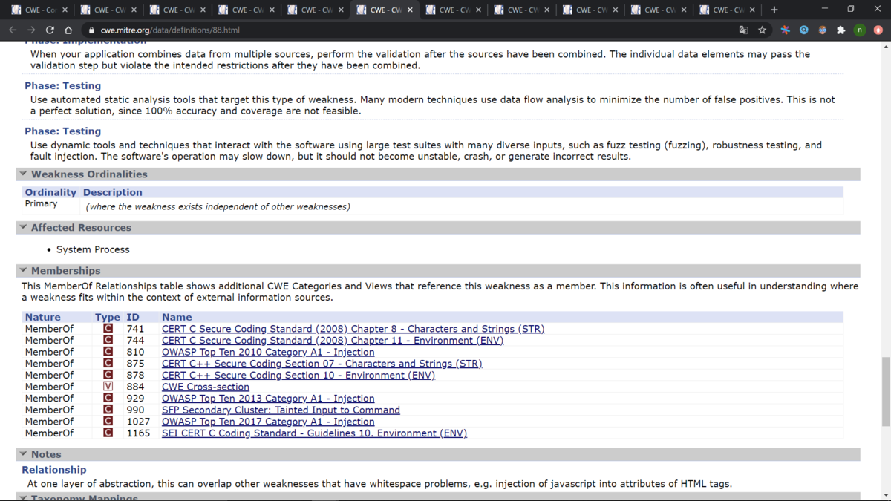Go back to the previous page
This screenshot has width=891, height=501.
13,30
